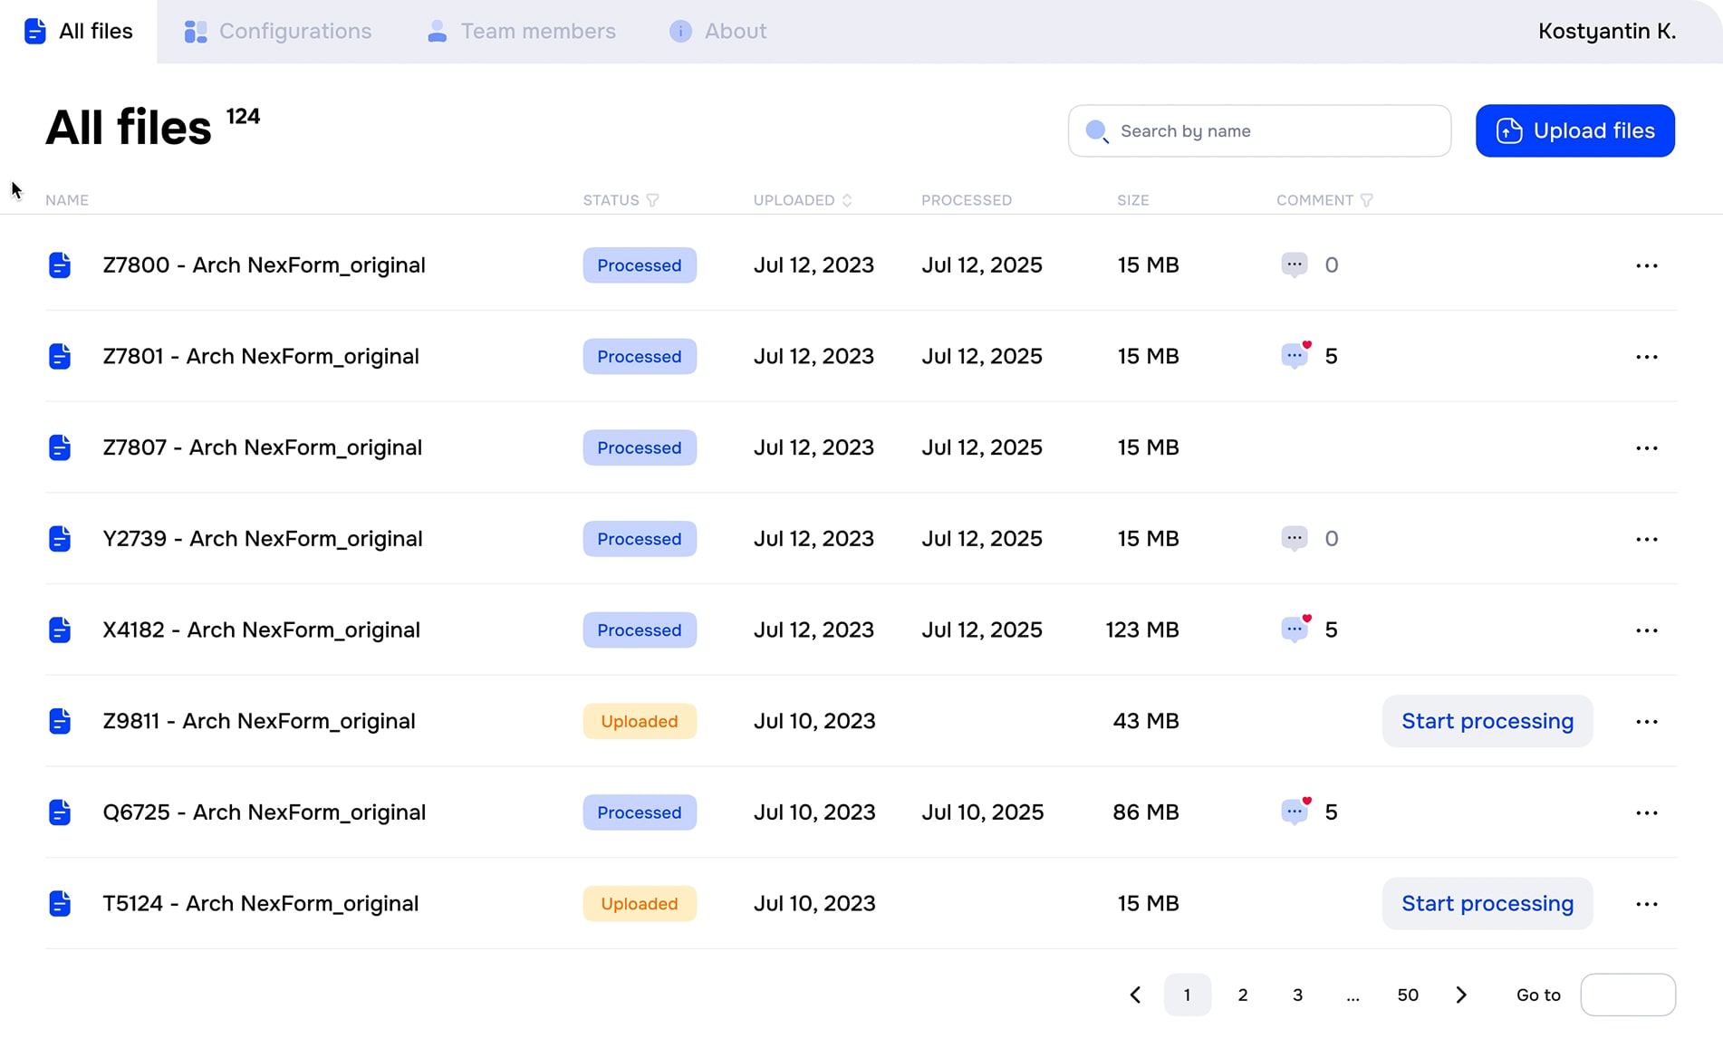This screenshot has width=1723, height=1038.
Task: Open the Team members tab
Action: (x=521, y=31)
